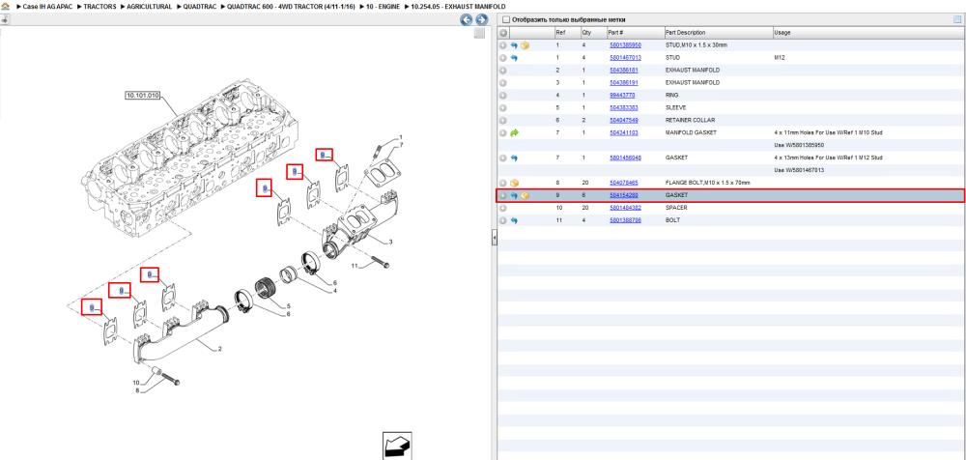Image resolution: width=966 pixels, height=460 pixels.
Task: Go to the home page icon
Action: point(6,6)
